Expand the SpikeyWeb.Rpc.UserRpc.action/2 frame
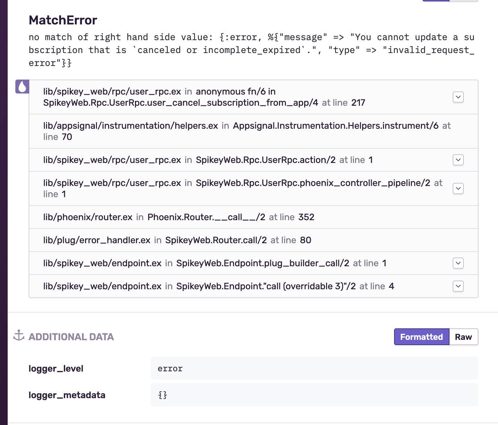This screenshot has width=498, height=425. [458, 160]
